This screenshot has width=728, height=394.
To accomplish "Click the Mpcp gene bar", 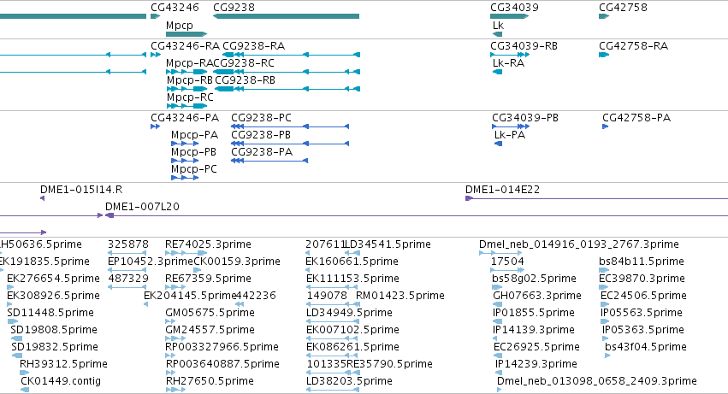I will [x=186, y=34].
